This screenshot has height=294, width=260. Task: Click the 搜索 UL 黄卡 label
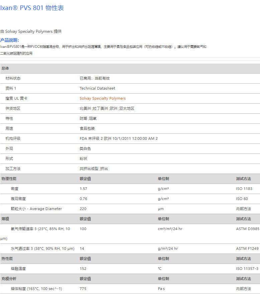coord(16,98)
